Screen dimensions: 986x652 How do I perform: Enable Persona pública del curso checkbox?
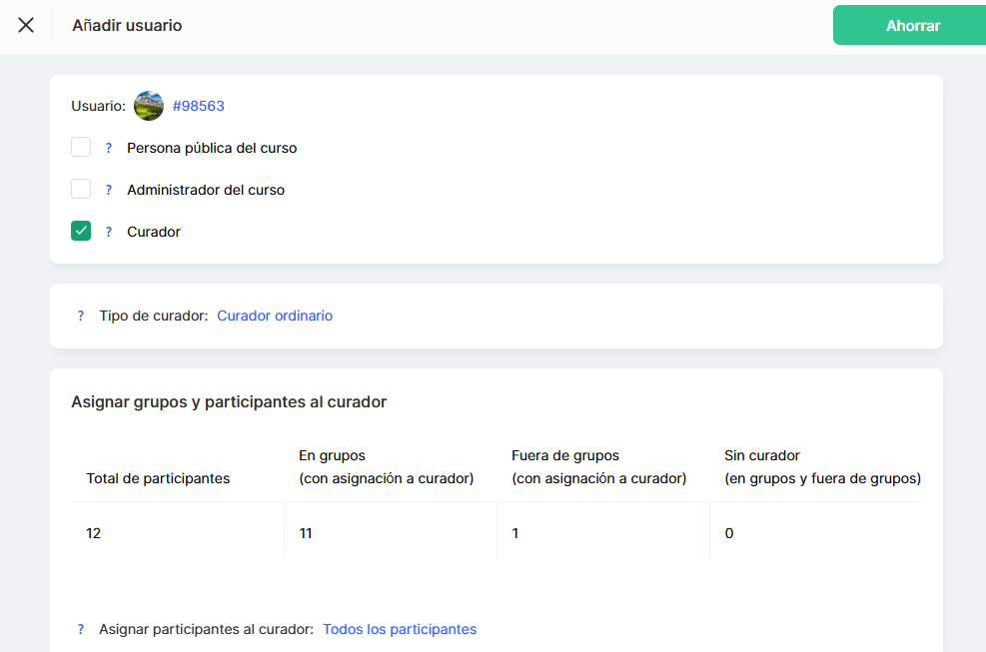point(81,148)
